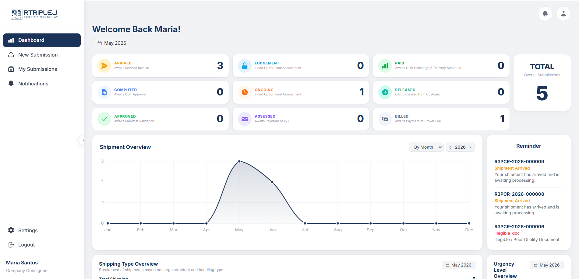The height and width of the screenshot is (279, 579).
Task: Click the Approved checkmark icon
Action: click(104, 119)
